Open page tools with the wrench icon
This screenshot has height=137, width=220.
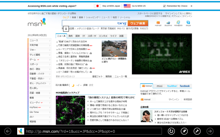point(197,131)
